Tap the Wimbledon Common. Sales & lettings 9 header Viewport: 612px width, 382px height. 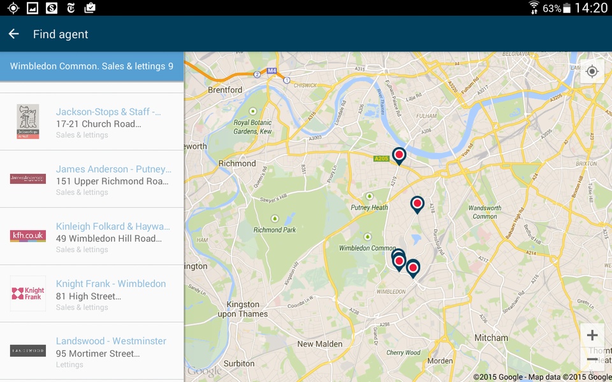click(x=92, y=66)
